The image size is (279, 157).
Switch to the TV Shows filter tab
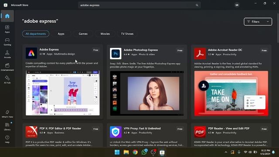tap(127, 34)
